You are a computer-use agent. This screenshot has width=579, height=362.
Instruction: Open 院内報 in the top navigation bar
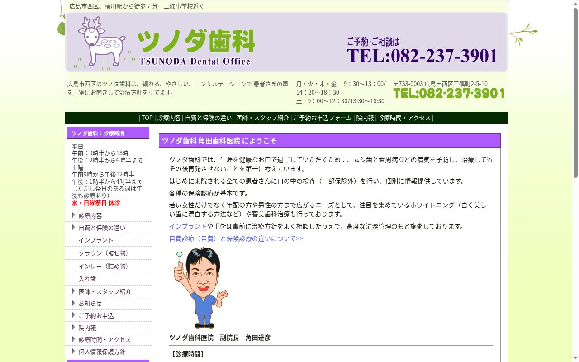(x=365, y=118)
